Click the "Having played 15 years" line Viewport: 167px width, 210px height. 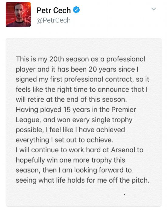pyautogui.click(x=76, y=110)
